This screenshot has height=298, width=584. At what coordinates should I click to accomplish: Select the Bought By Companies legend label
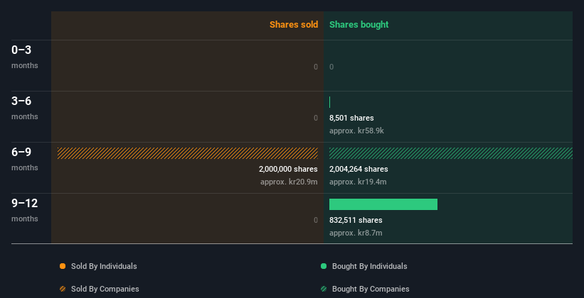point(371,289)
